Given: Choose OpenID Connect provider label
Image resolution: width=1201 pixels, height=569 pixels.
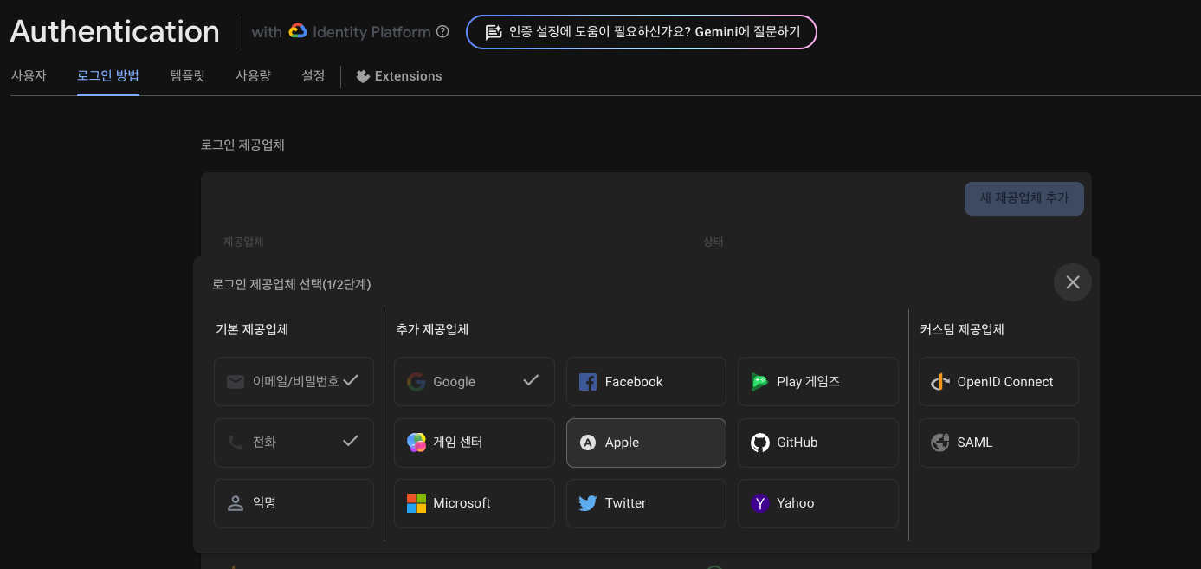Looking at the screenshot, I should 1005,382.
